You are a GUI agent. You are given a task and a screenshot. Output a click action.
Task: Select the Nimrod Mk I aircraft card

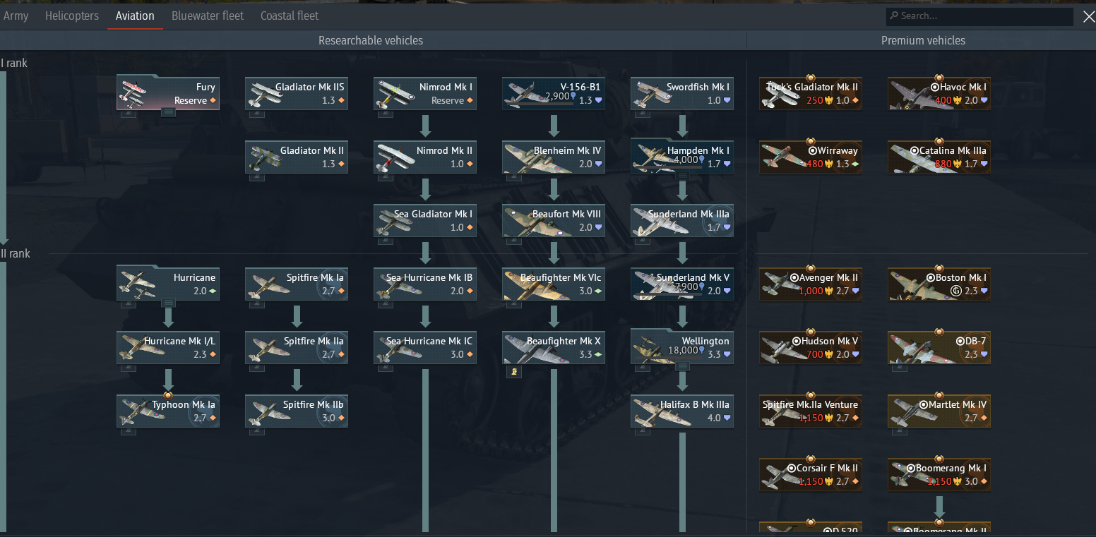click(425, 94)
